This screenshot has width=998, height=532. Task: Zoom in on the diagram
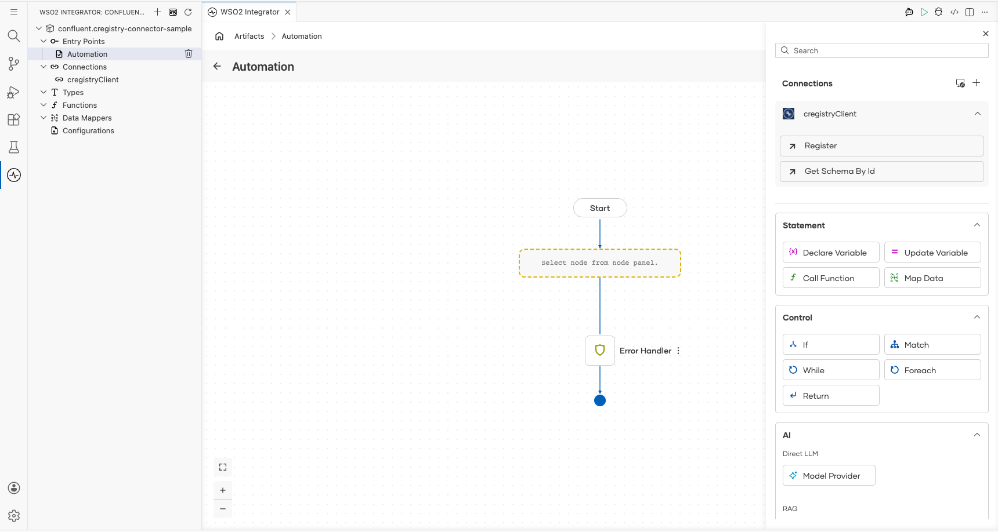pyautogui.click(x=223, y=490)
